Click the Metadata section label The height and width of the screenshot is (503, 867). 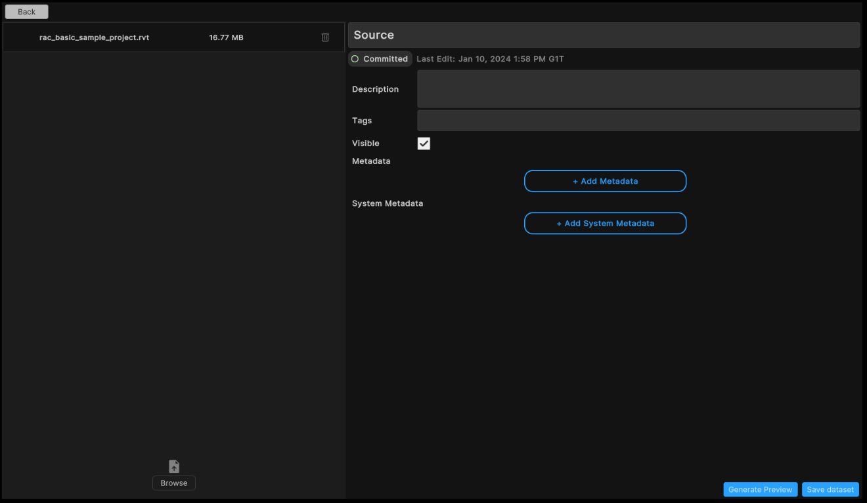[x=371, y=161]
